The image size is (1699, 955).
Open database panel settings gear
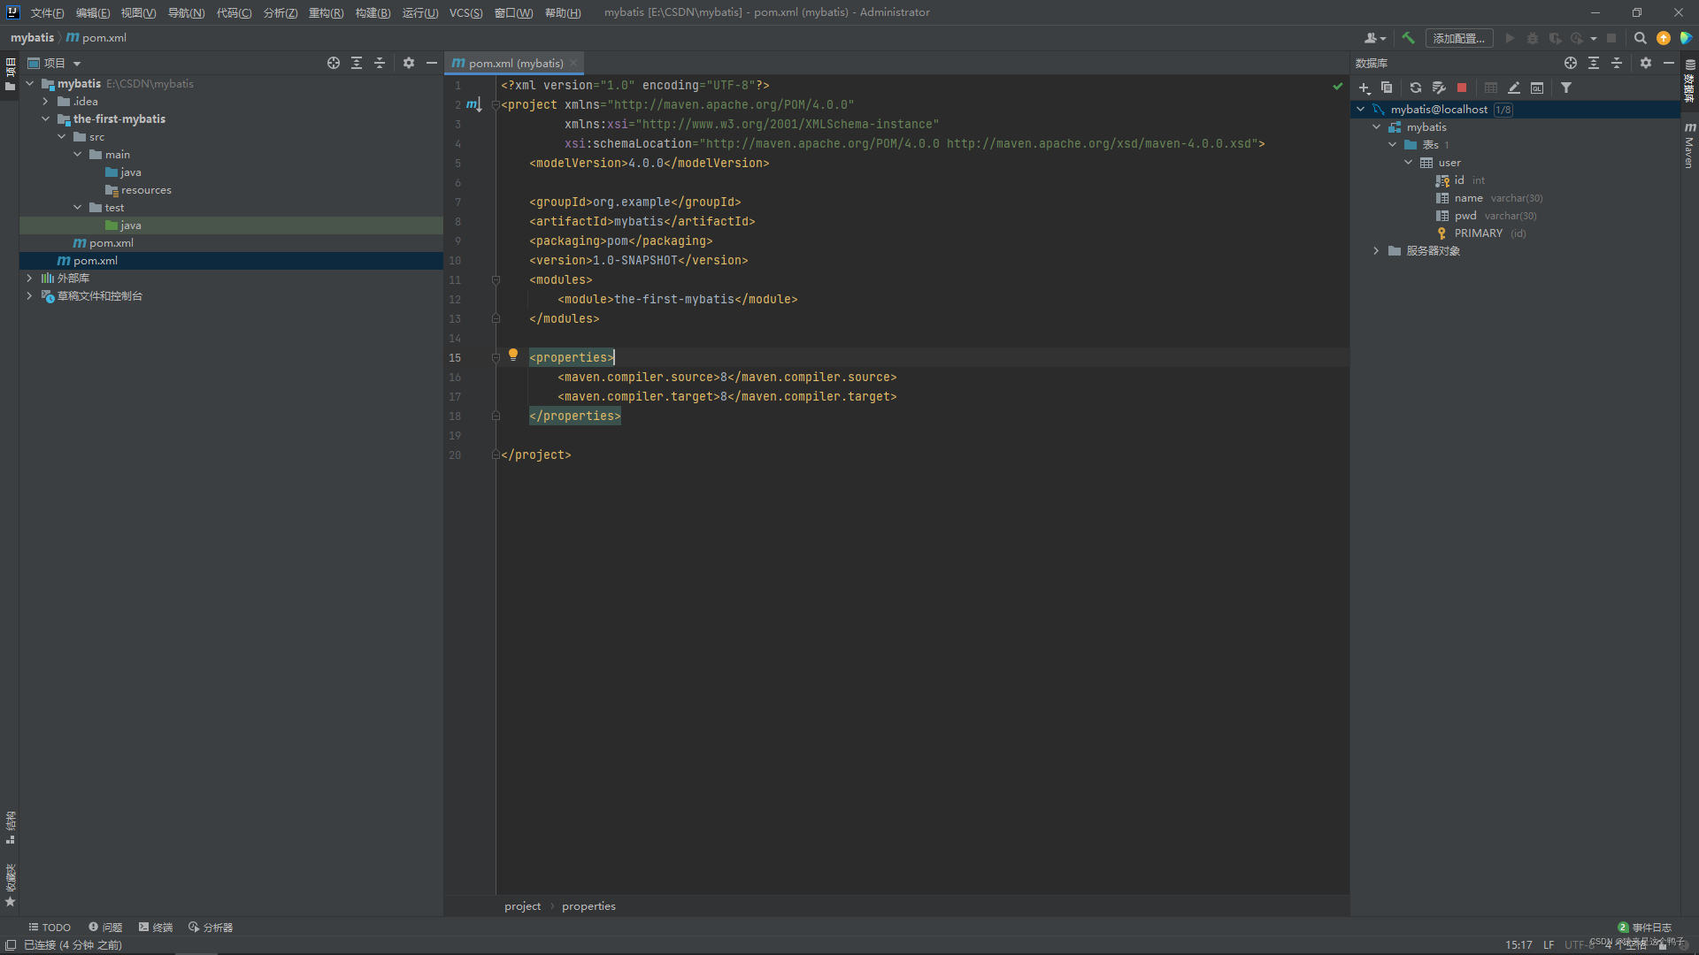[x=1646, y=63]
